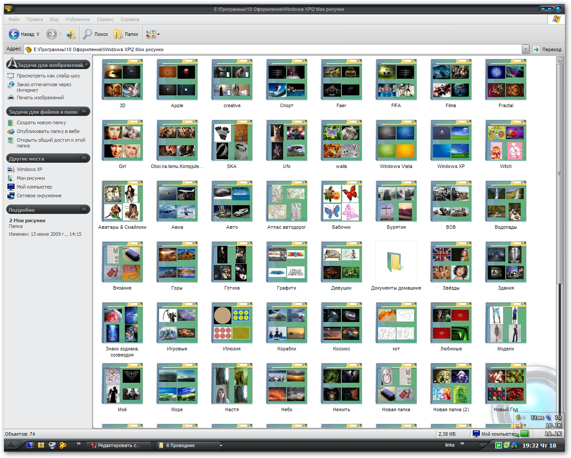571x458 pixels.
Task: Open the Вид menu
Action: pos(53,19)
